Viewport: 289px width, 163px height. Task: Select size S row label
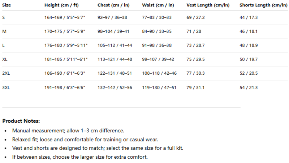tap(4, 17)
